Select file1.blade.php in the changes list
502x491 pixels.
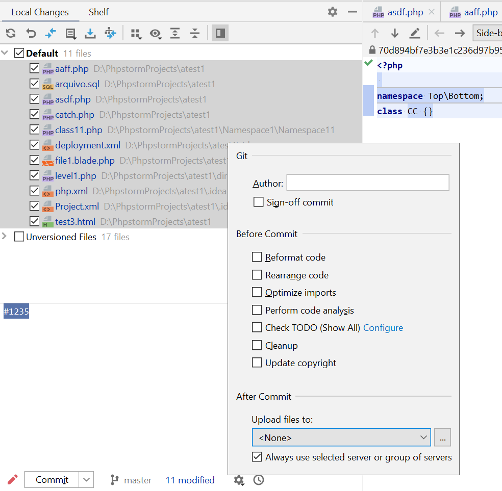[x=85, y=161]
